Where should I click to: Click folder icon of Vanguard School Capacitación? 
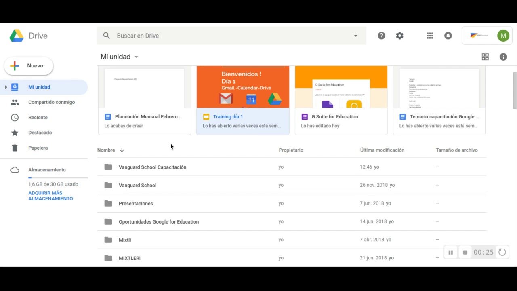(x=108, y=167)
